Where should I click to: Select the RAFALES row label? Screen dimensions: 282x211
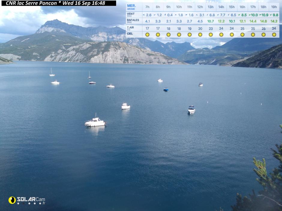tap(133, 21)
